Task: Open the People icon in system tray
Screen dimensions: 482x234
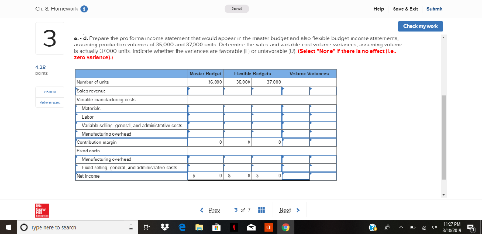Action: point(386,227)
